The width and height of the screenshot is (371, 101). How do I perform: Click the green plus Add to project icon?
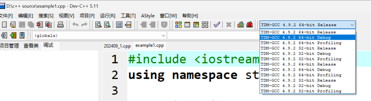point(13,35)
